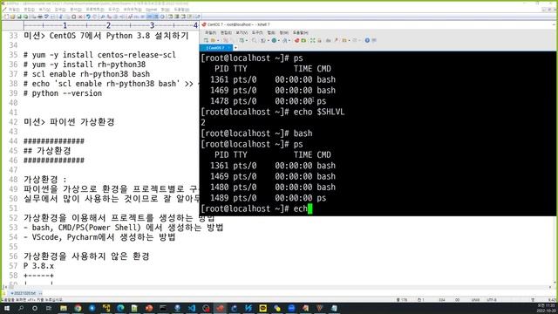Click line 35 'yum -y install centos-release-scl'

[99, 55]
